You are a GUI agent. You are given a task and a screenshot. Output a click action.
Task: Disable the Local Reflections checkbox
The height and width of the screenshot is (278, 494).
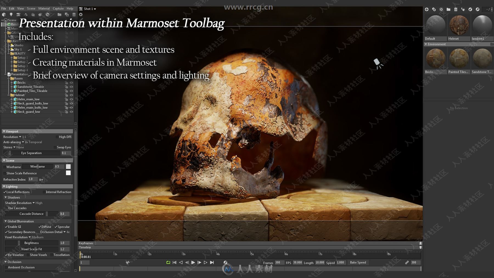5,192
